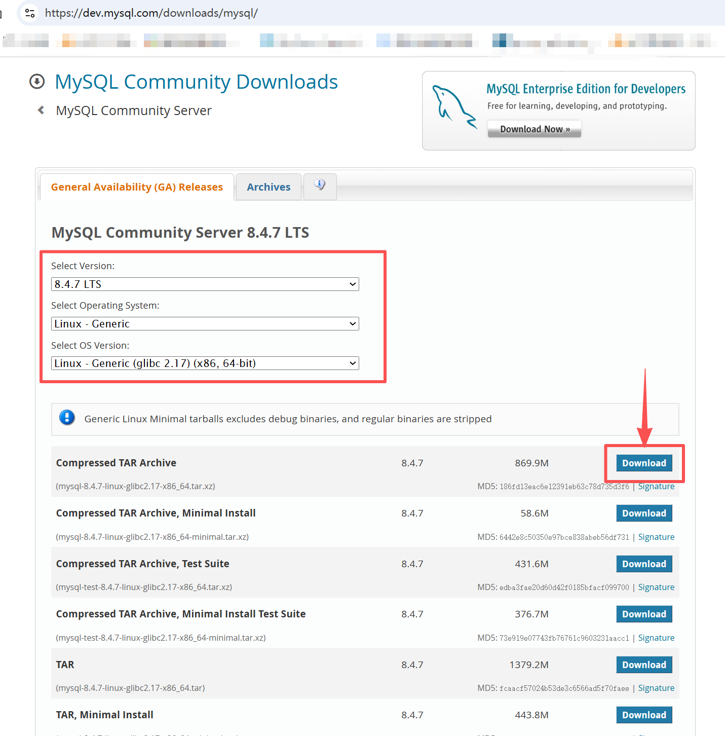Screen dimensions: 725x736
Task: Click the 443.8M file size value
Action: click(x=531, y=715)
